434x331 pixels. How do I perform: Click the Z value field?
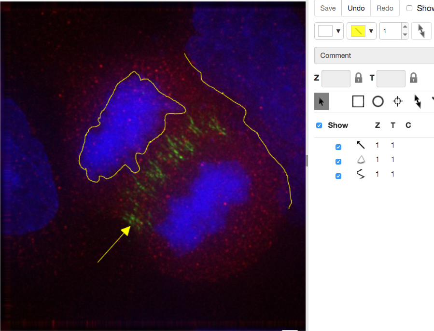[336, 79]
